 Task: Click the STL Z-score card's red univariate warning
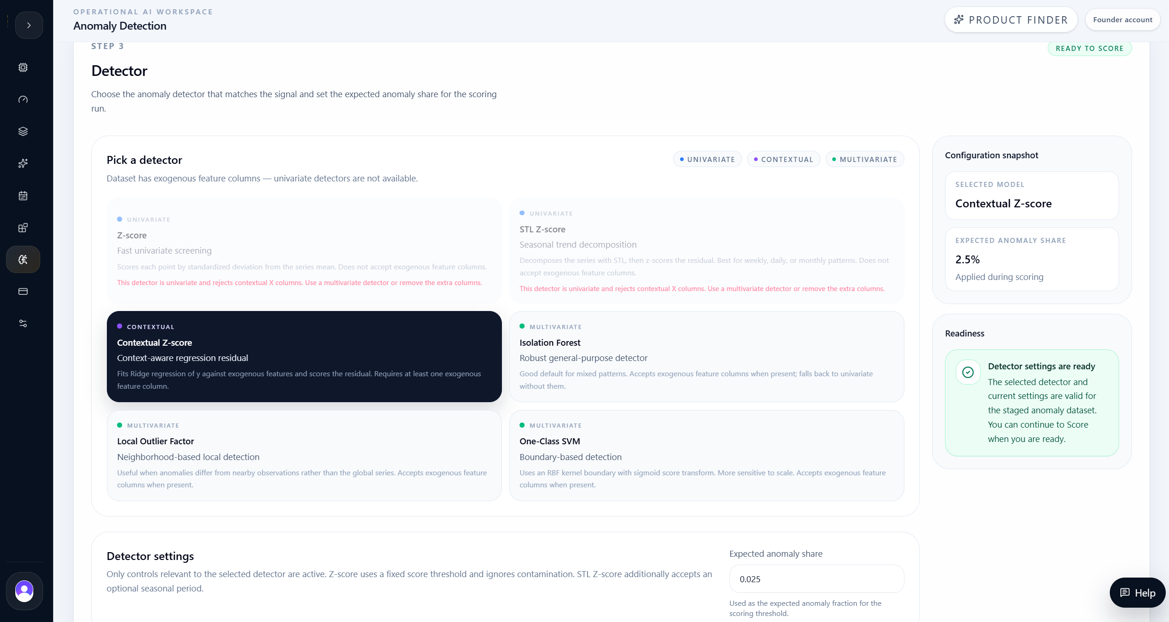coord(702,289)
